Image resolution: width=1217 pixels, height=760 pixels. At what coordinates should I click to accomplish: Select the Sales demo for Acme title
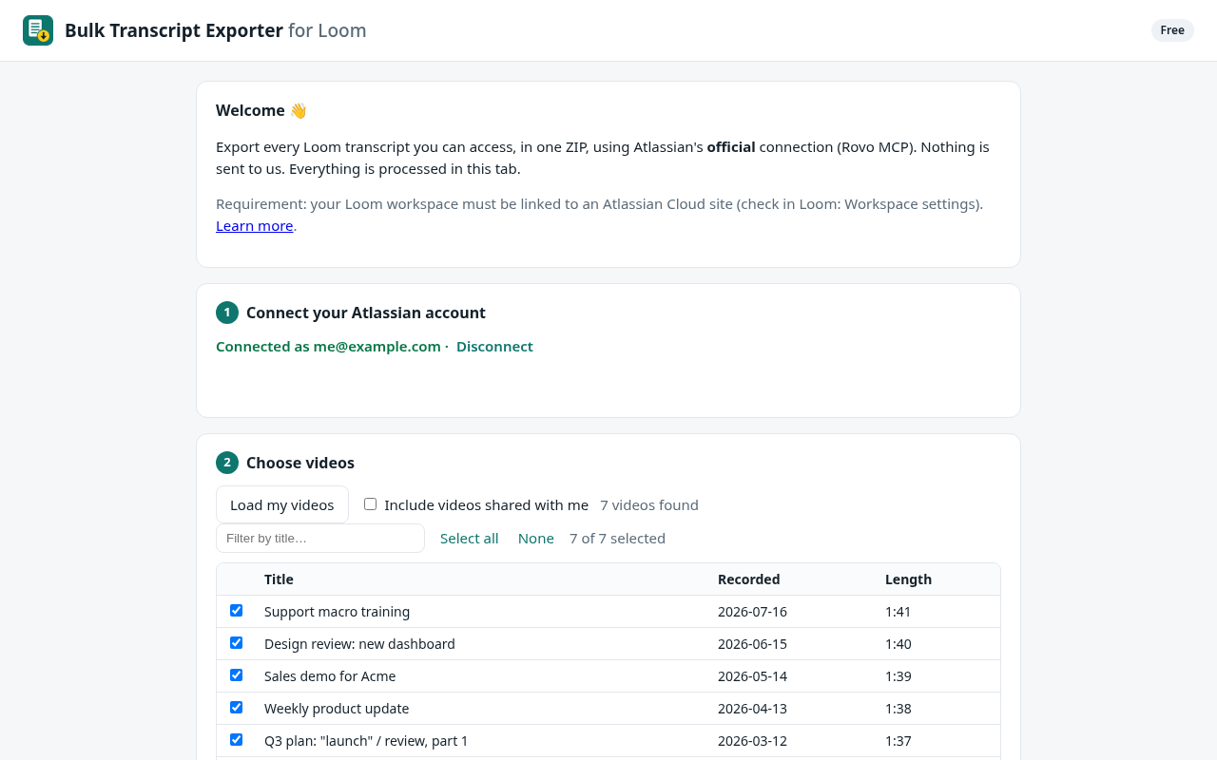click(x=330, y=676)
